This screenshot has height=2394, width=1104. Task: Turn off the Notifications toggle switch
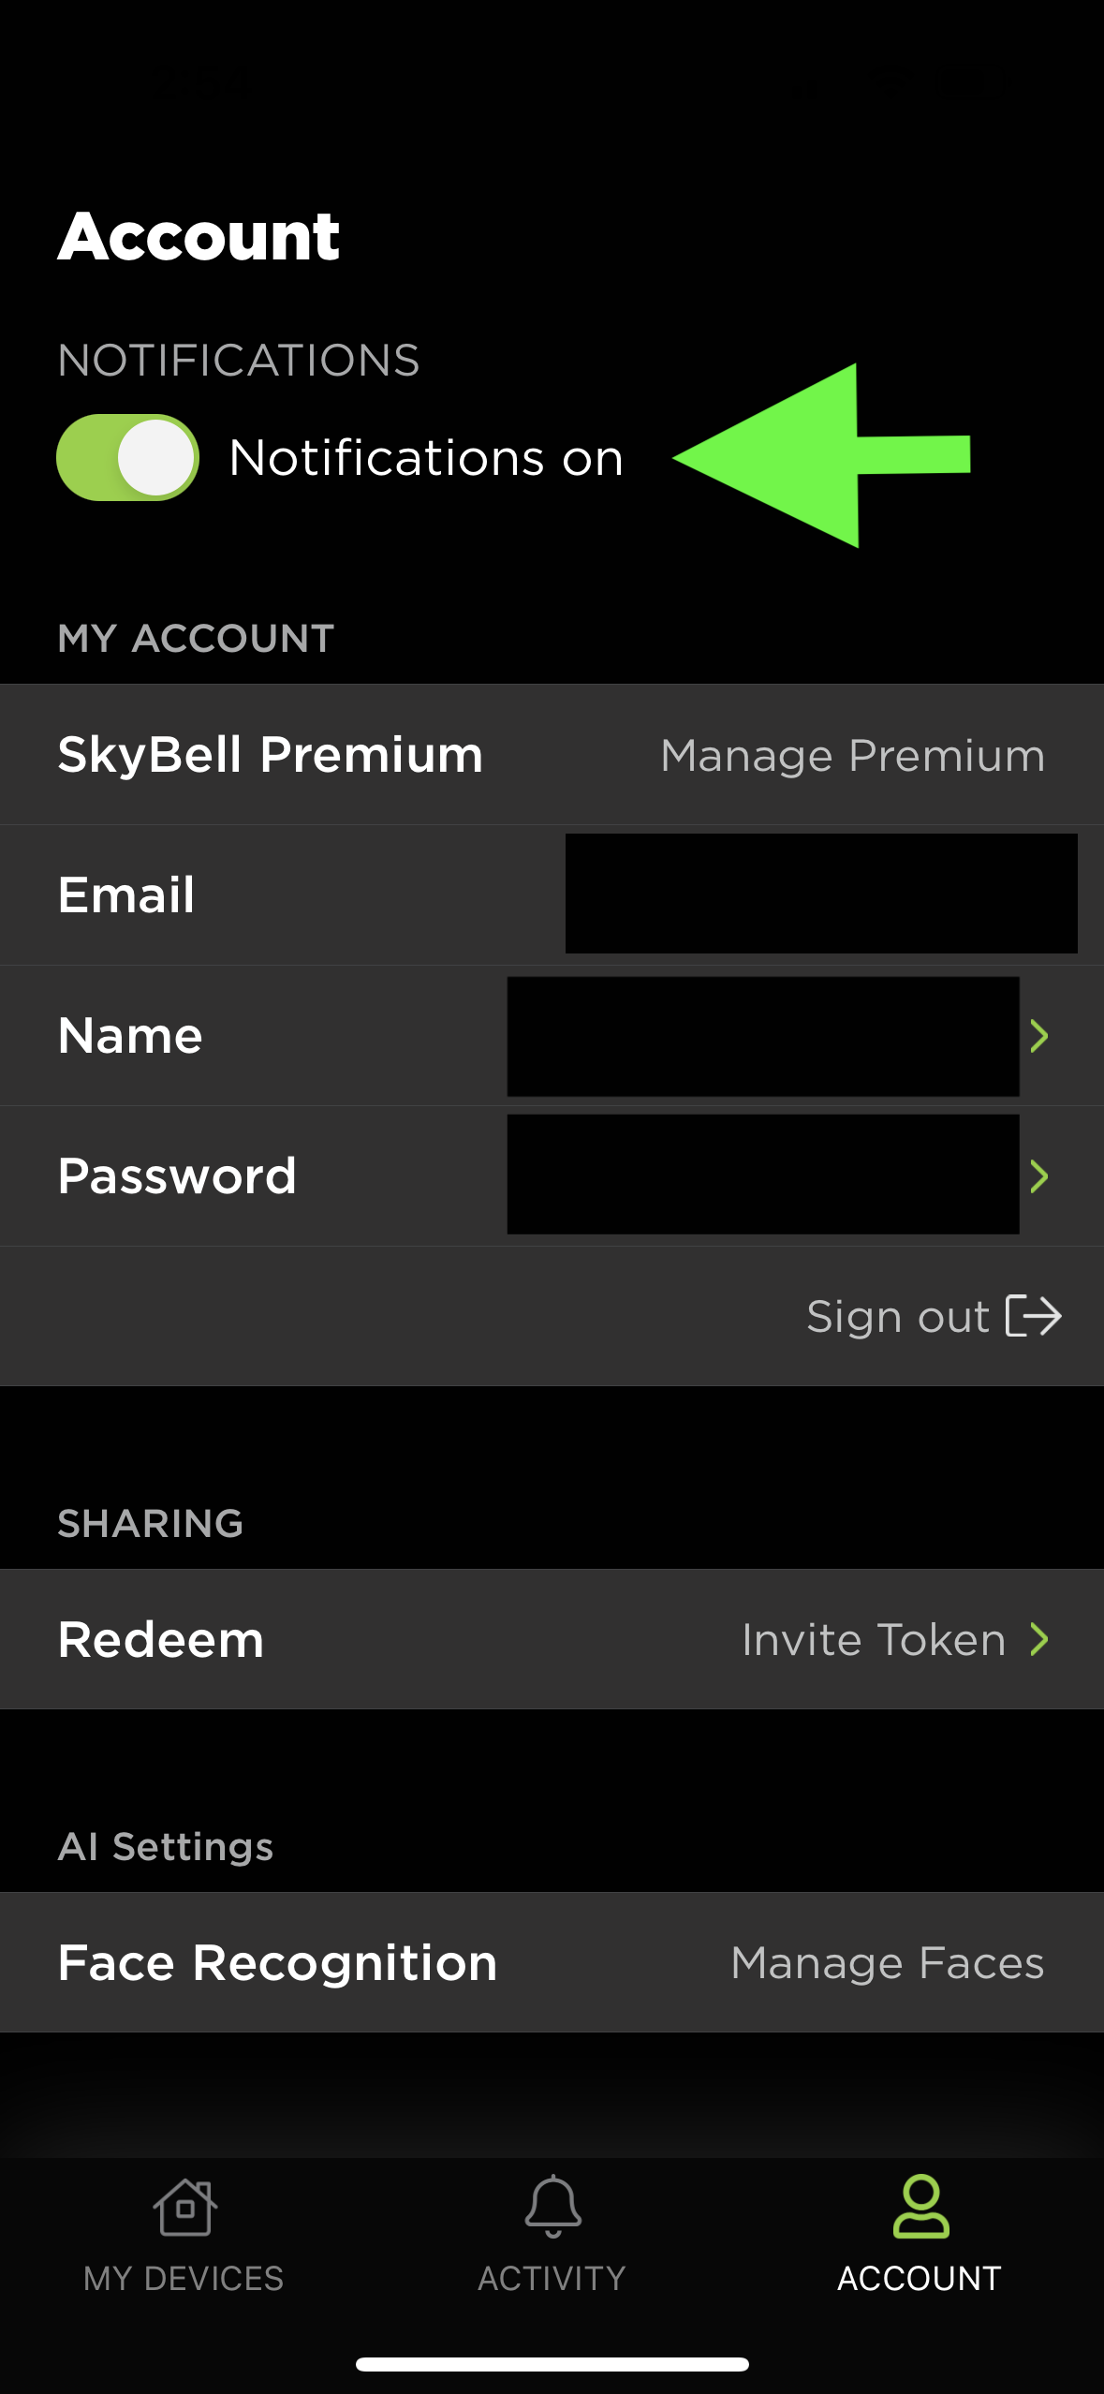pyautogui.click(x=127, y=457)
